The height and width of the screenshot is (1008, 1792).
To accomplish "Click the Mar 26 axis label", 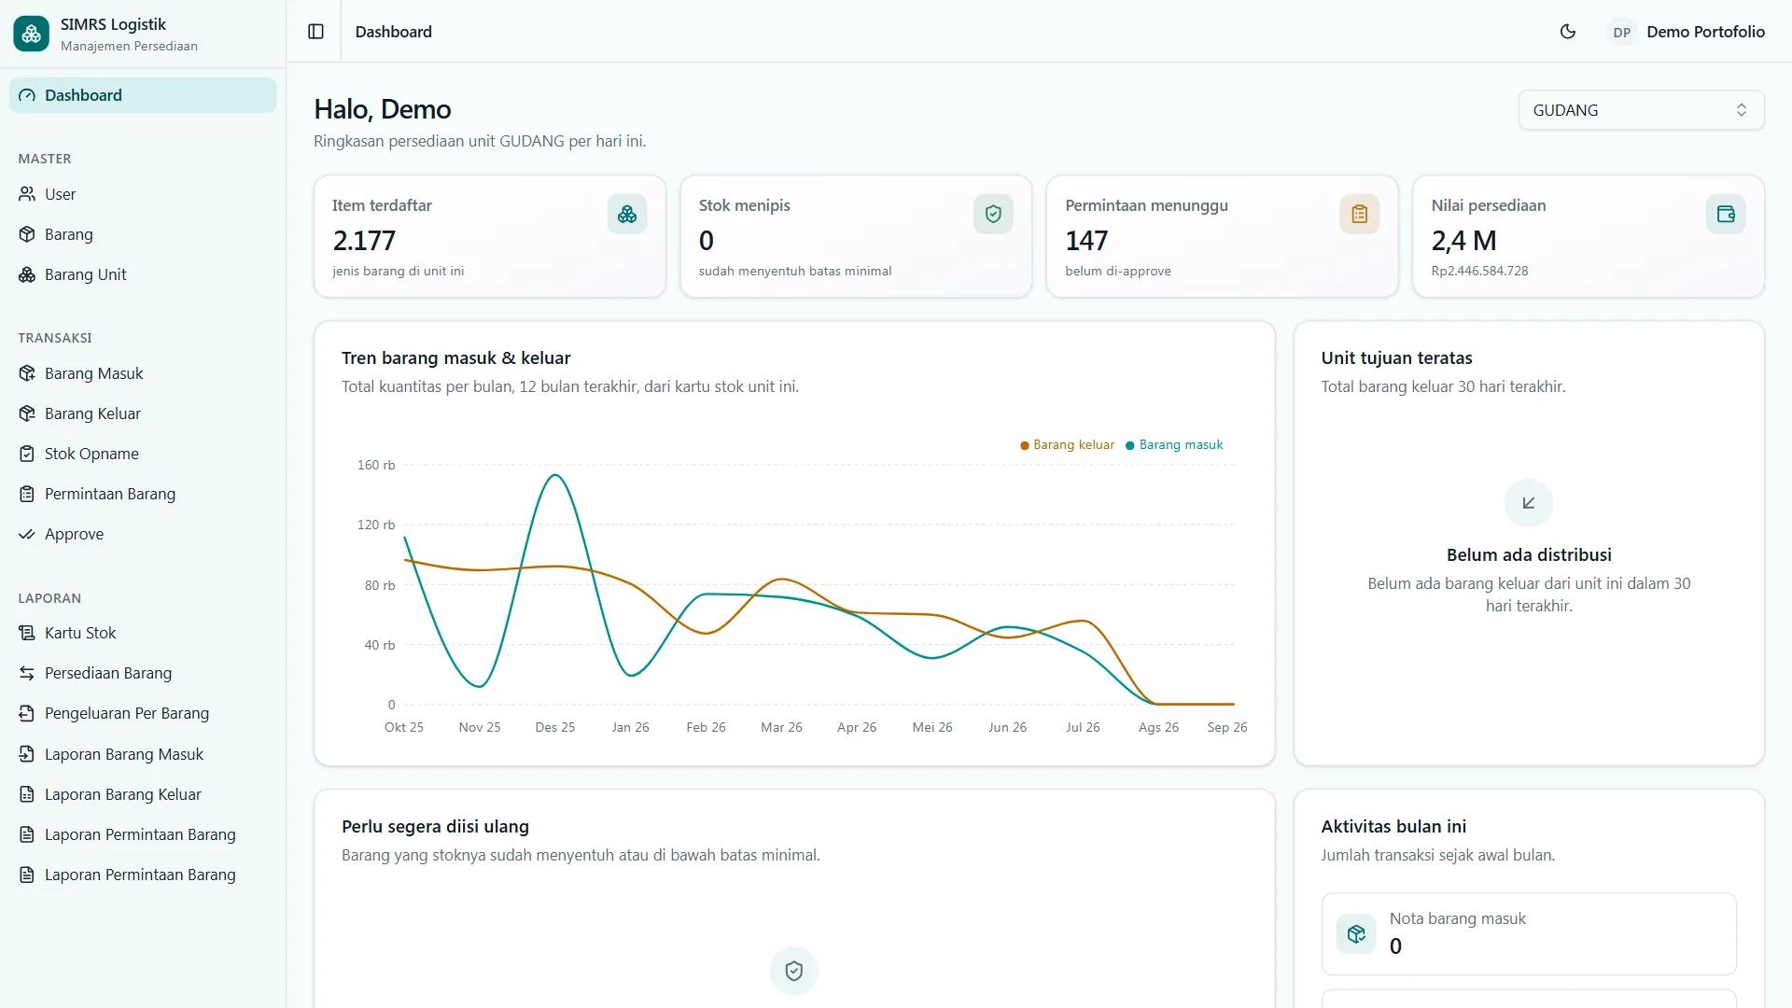I will click(x=781, y=727).
